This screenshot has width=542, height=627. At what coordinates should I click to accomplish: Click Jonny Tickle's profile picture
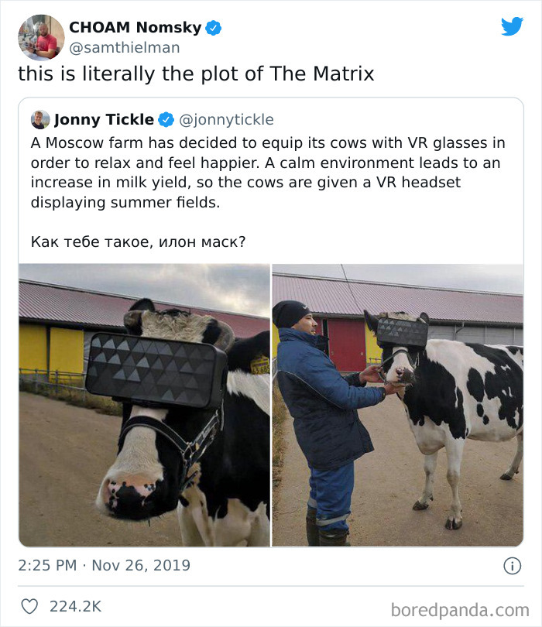click(39, 118)
